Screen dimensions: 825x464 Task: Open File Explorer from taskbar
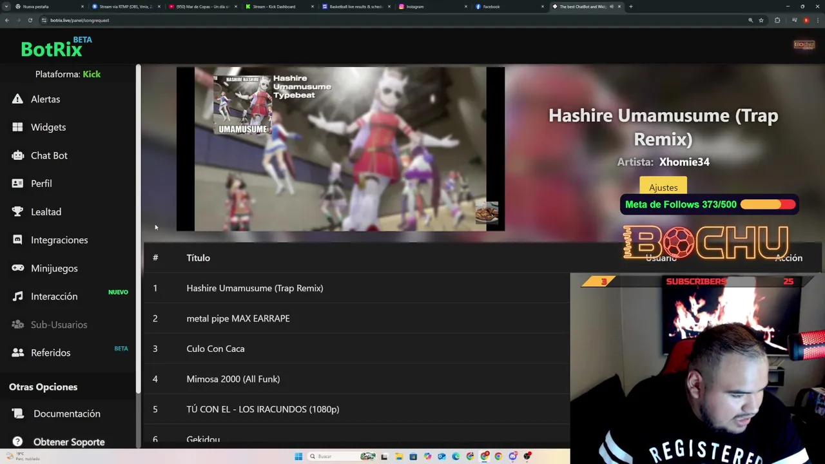(399, 456)
